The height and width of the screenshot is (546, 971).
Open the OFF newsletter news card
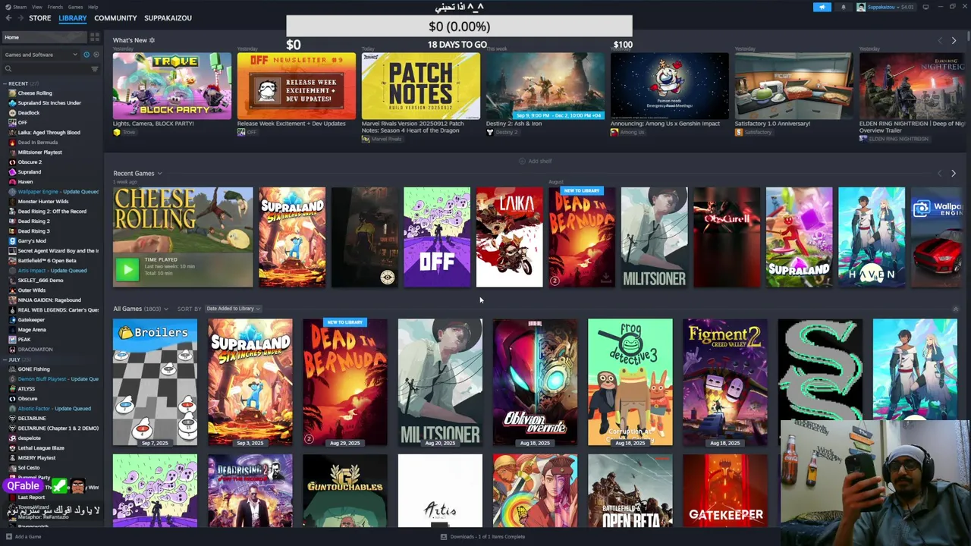(296, 86)
